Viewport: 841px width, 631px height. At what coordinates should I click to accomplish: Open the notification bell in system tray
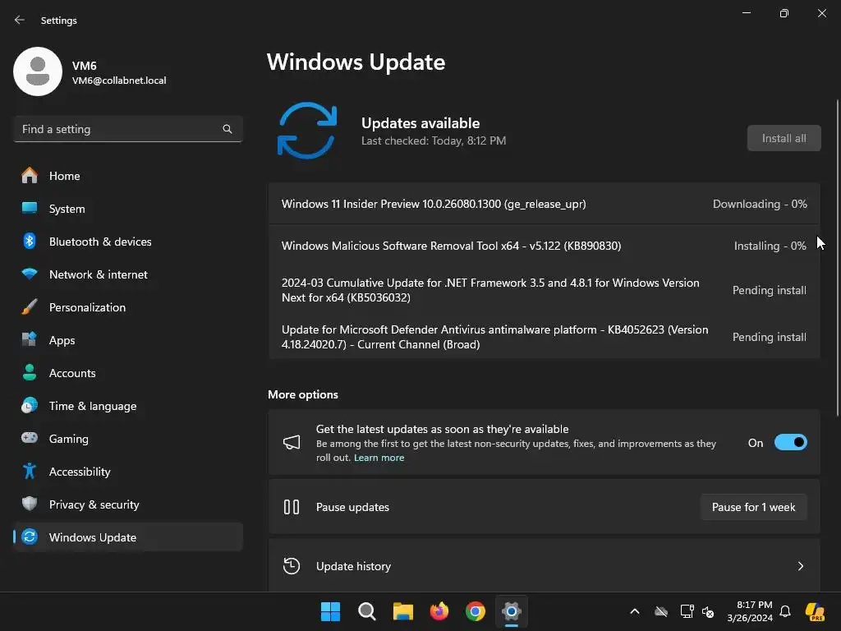point(785,611)
